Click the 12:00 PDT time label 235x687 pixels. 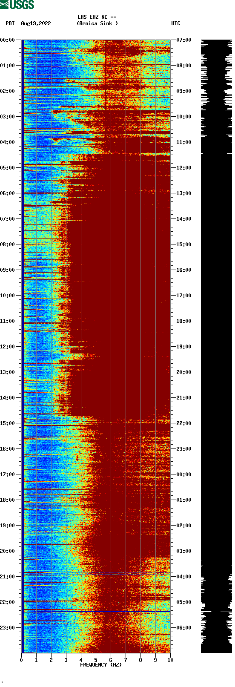click(8, 347)
